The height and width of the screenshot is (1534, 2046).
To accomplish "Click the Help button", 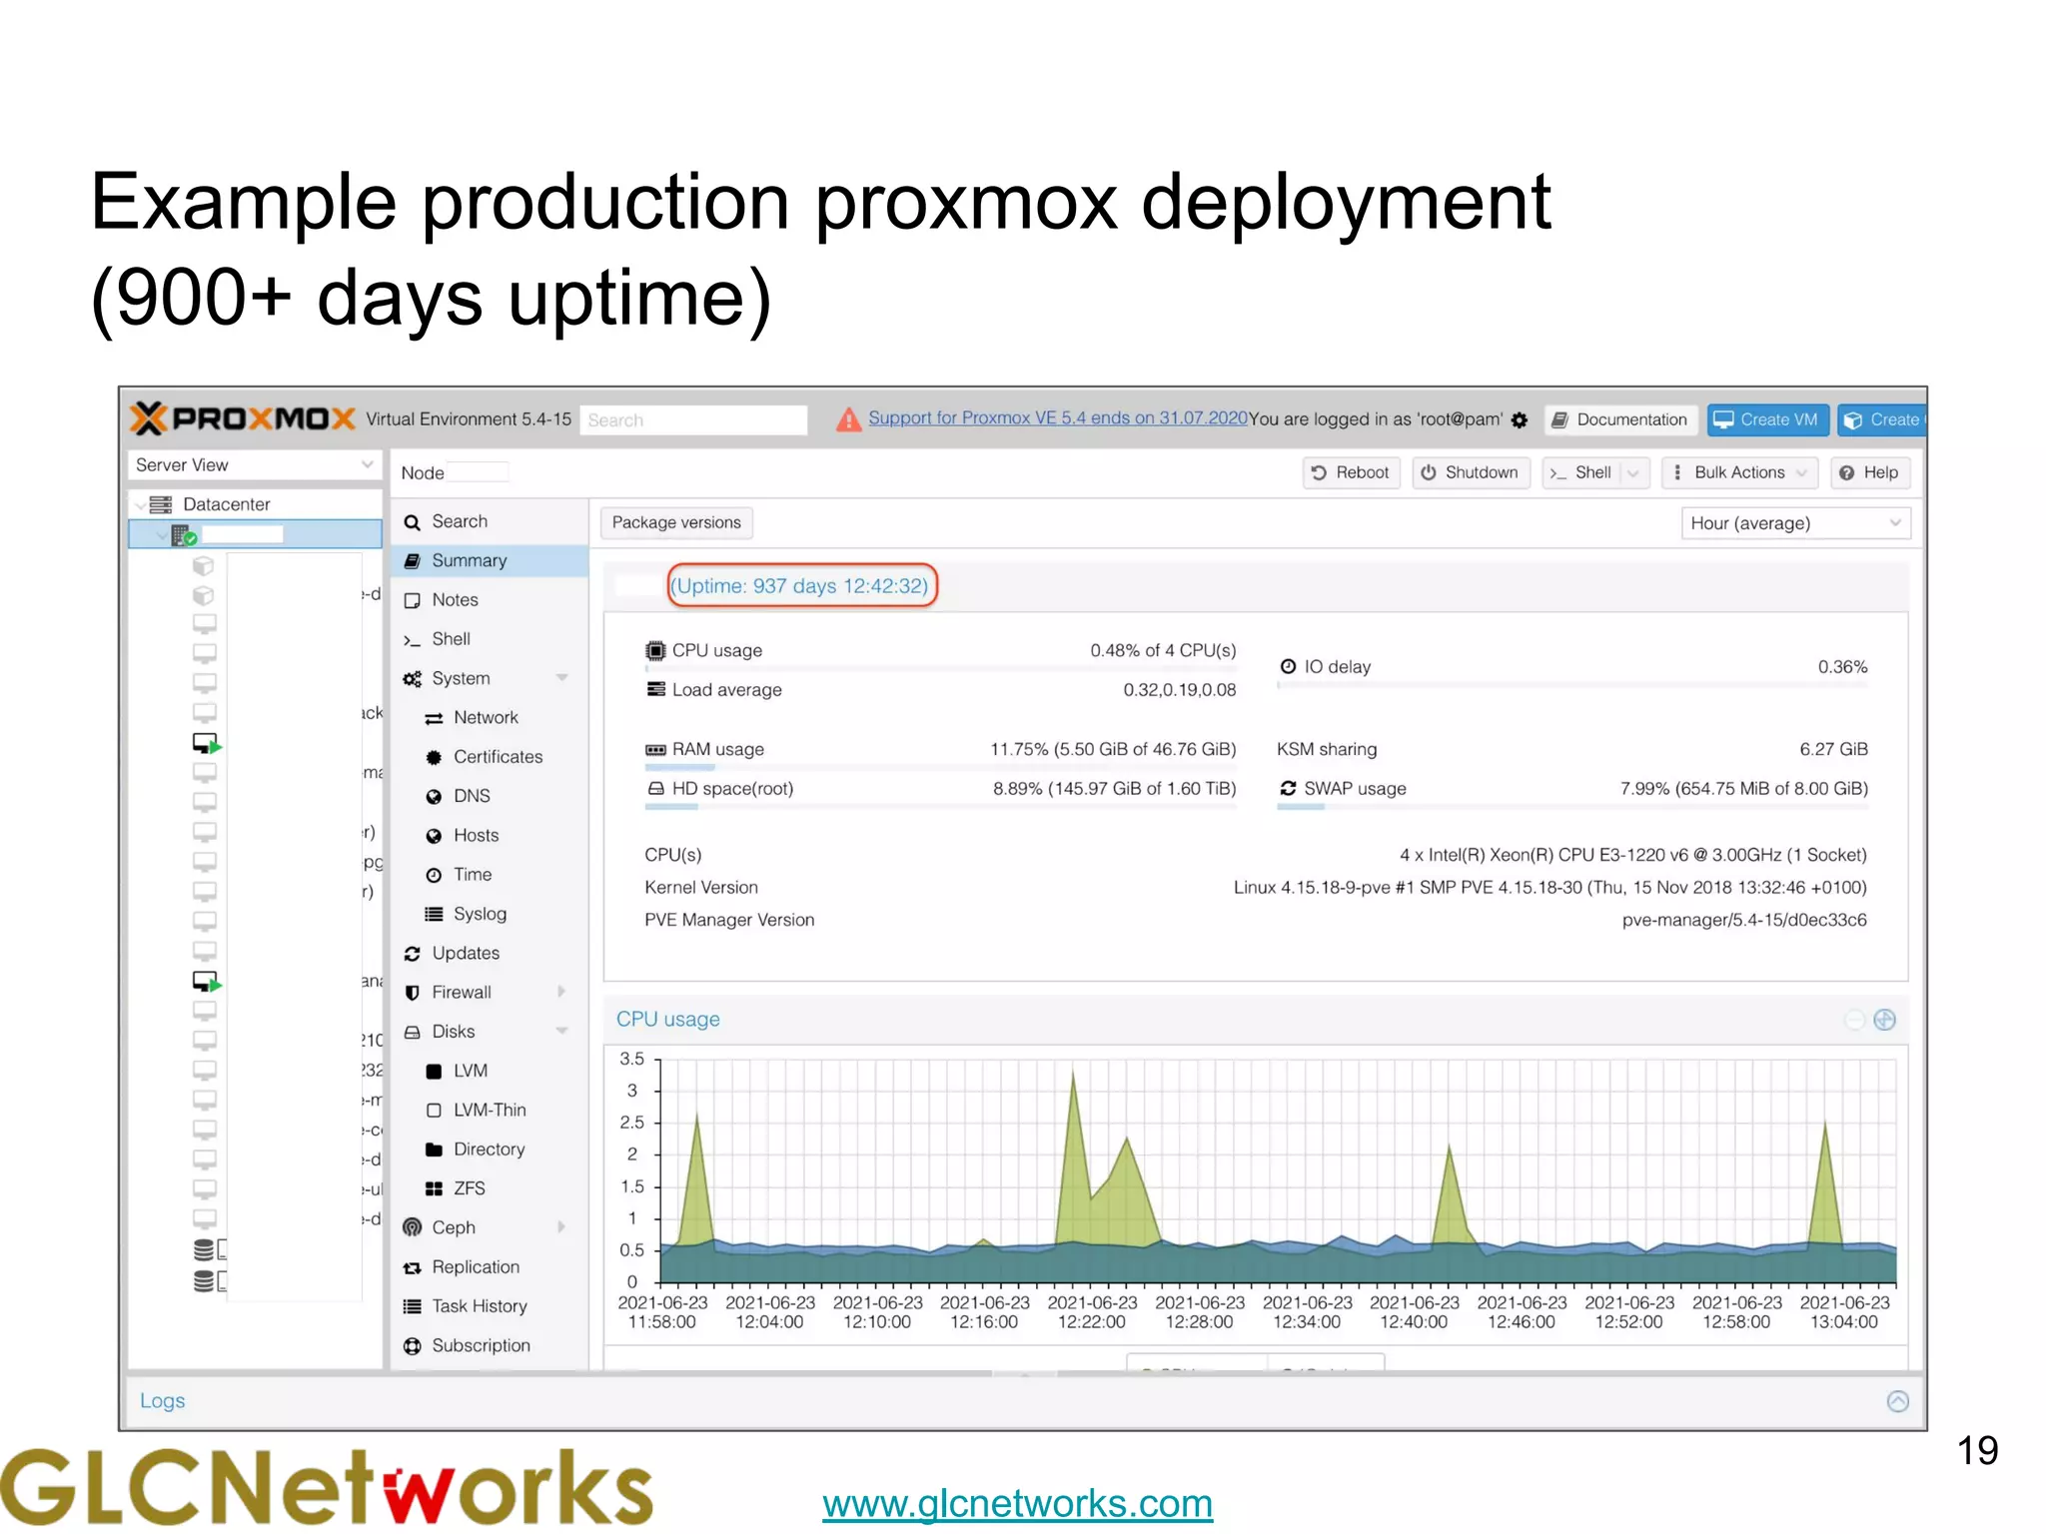I will point(1869,472).
